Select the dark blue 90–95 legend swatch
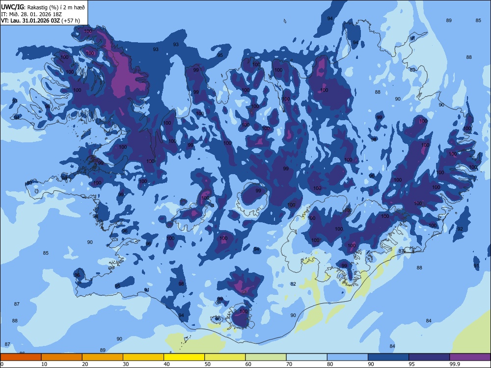This screenshot has height=368, width=491. point(388,357)
